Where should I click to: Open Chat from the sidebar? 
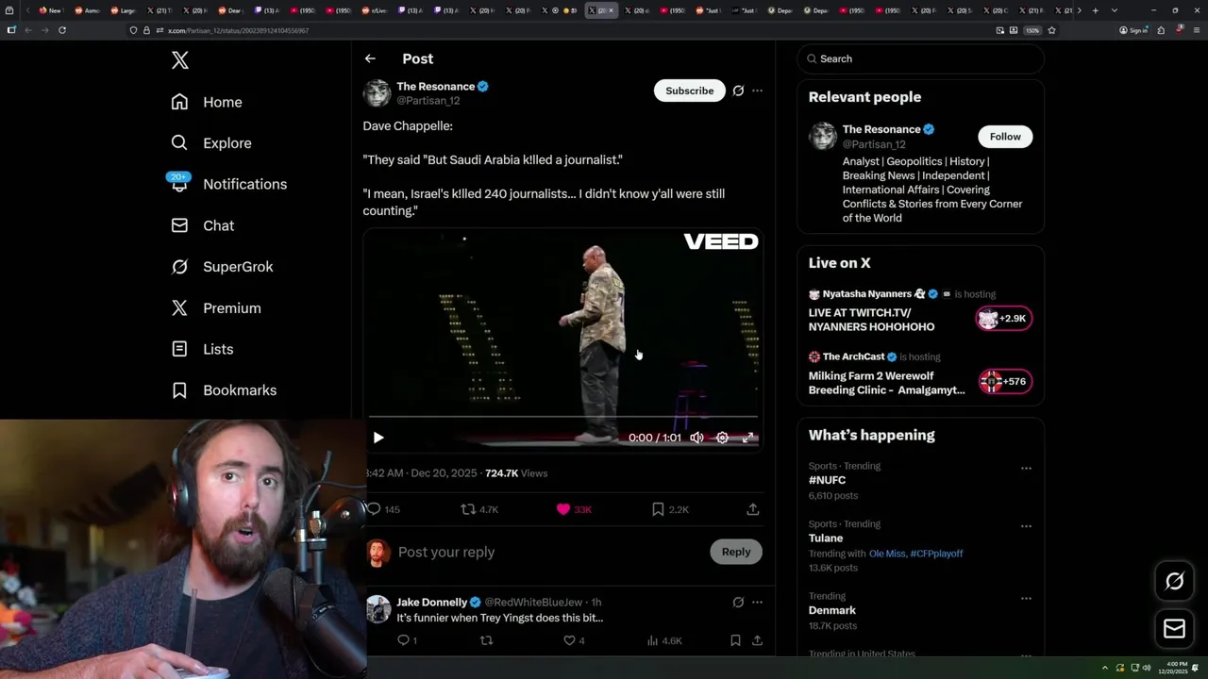202,225
